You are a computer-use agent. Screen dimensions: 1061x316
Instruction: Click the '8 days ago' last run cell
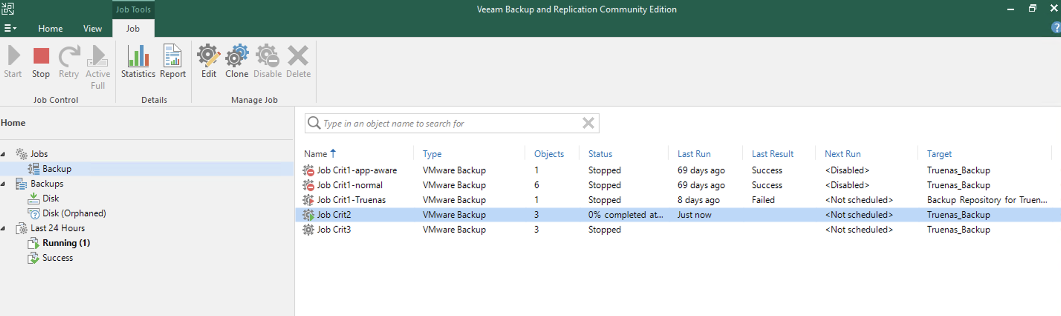(698, 200)
